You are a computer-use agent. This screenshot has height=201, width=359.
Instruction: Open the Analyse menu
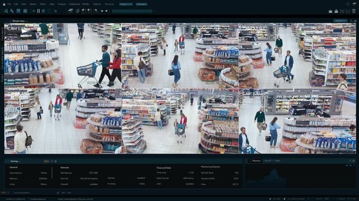click(x=62, y=4)
